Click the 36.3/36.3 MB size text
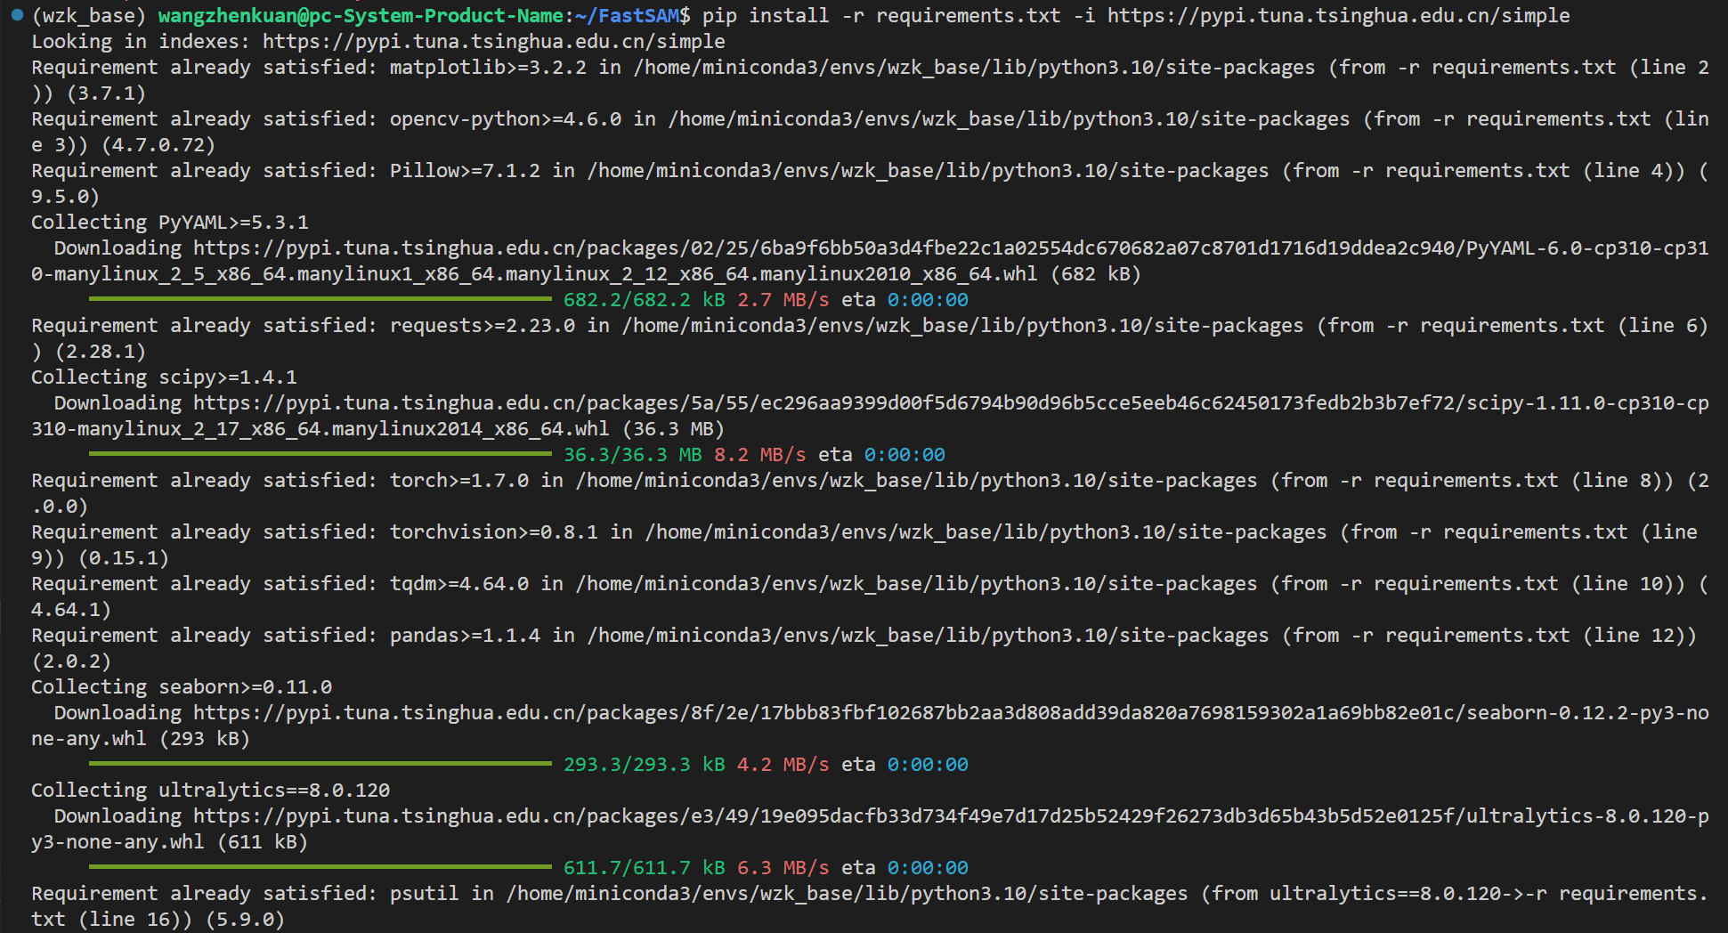The image size is (1728, 933). coord(633,455)
